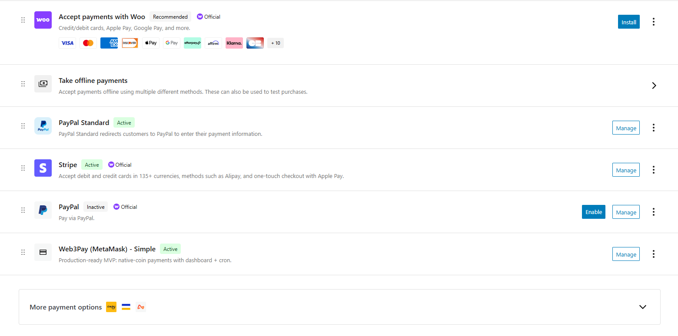Manage the PayPal Standard gateway
678x336 pixels.
tap(626, 128)
